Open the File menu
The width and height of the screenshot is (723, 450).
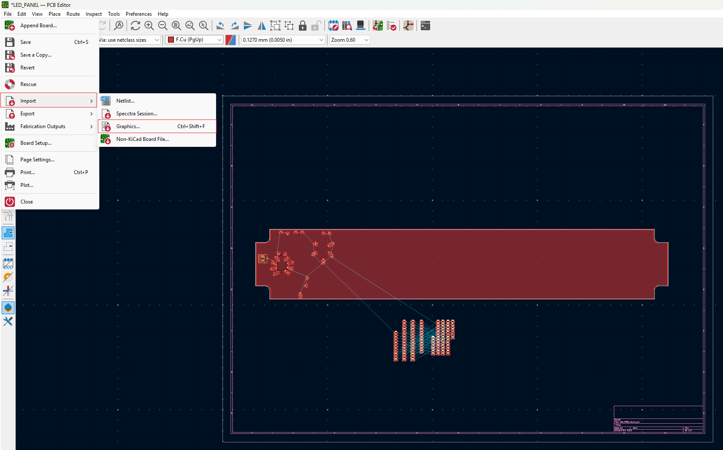coord(8,14)
